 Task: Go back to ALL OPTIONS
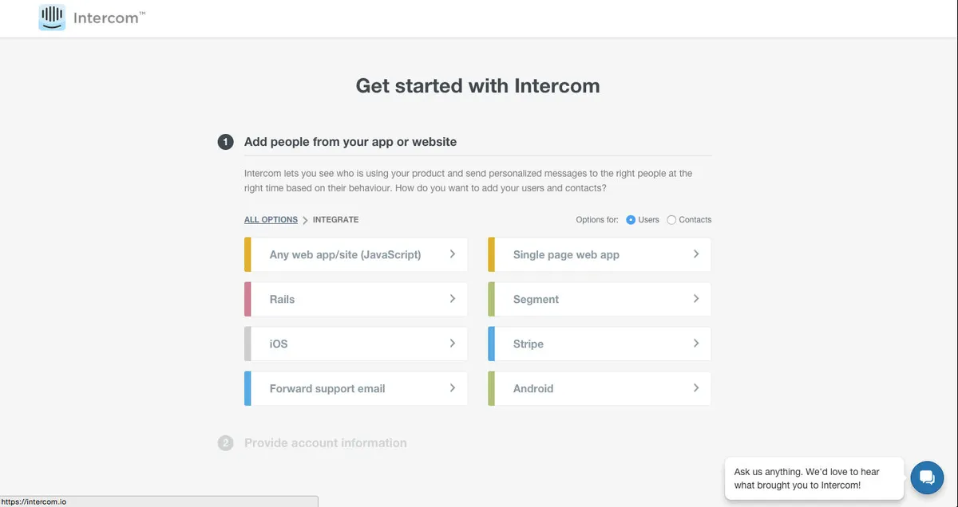[x=271, y=220]
